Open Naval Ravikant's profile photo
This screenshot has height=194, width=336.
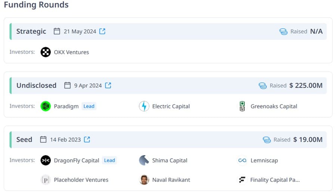(x=144, y=180)
